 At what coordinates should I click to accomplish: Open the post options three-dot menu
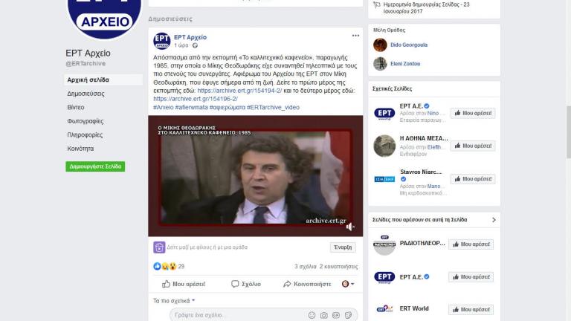[x=355, y=36]
